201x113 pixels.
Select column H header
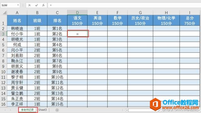[x=166, y=13]
